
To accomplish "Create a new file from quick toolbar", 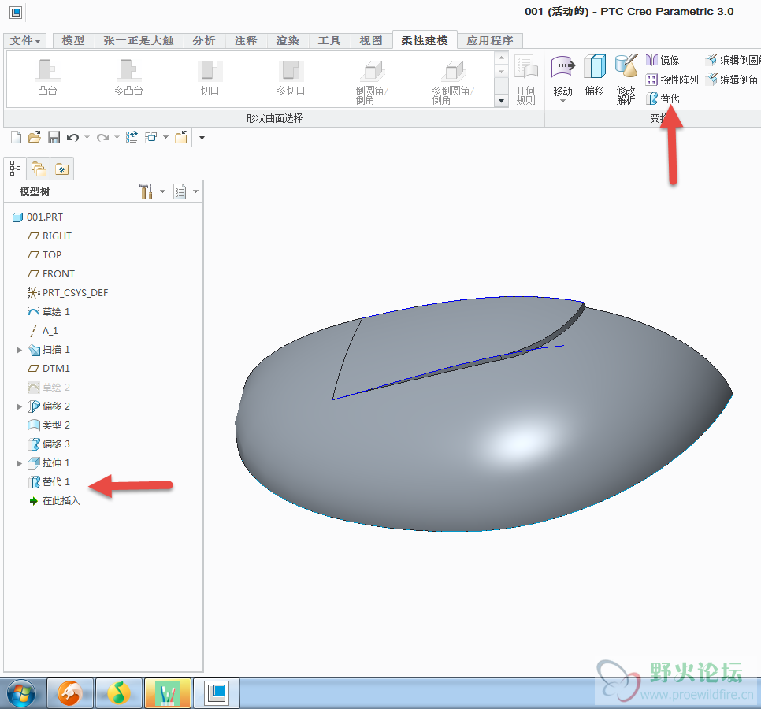I will click(16, 137).
